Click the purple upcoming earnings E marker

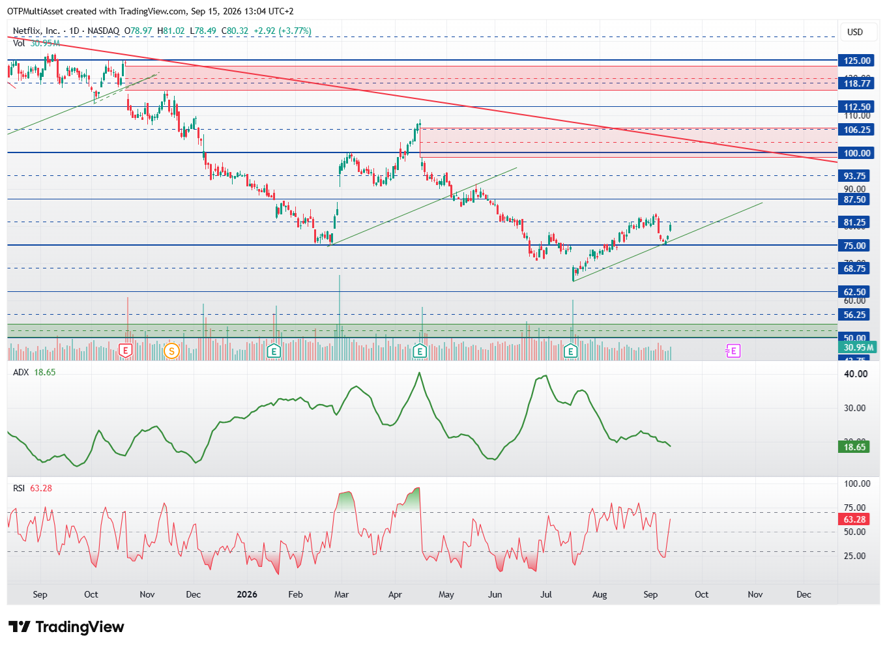pyautogui.click(x=733, y=351)
